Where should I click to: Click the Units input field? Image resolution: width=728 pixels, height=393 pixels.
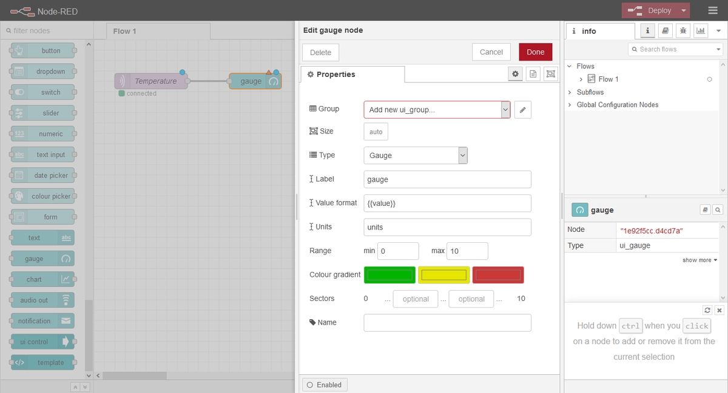448,227
